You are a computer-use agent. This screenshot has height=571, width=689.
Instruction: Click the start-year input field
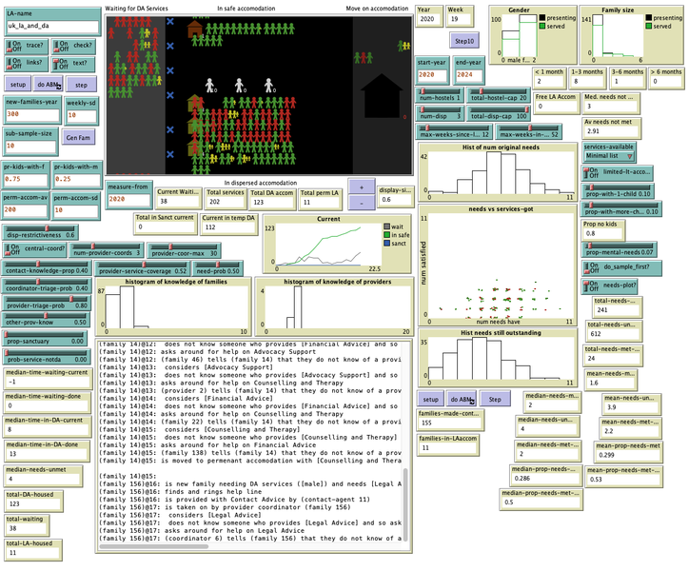click(431, 75)
